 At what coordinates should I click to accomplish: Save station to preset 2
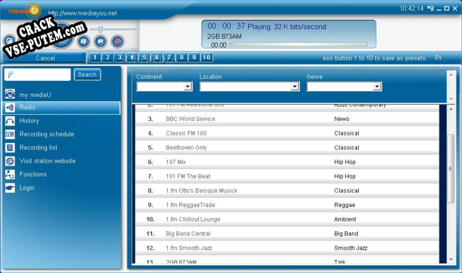tap(107, 57)
